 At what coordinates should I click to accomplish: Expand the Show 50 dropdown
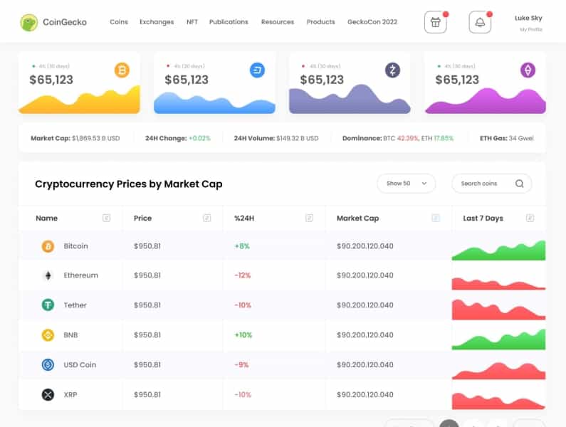406,184
